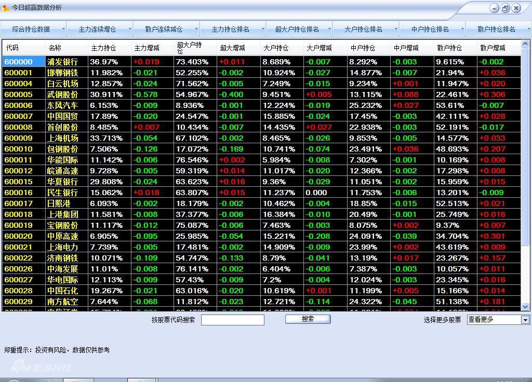Image resolution: width=532 pixels, height=382 pixels.
Task: Select stock name 东风汽车
Action: tap(62, 105)
